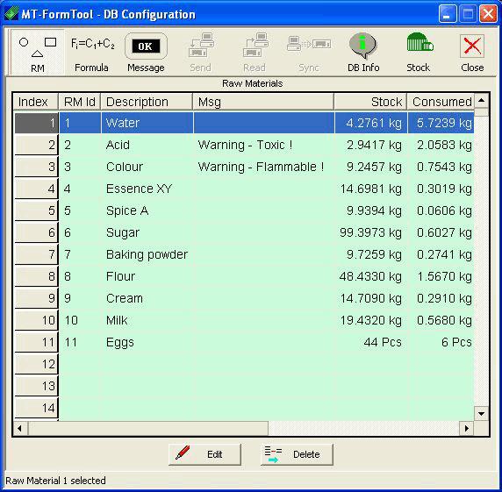
Task: Click the RM Id column header
Action: (80, 102)
